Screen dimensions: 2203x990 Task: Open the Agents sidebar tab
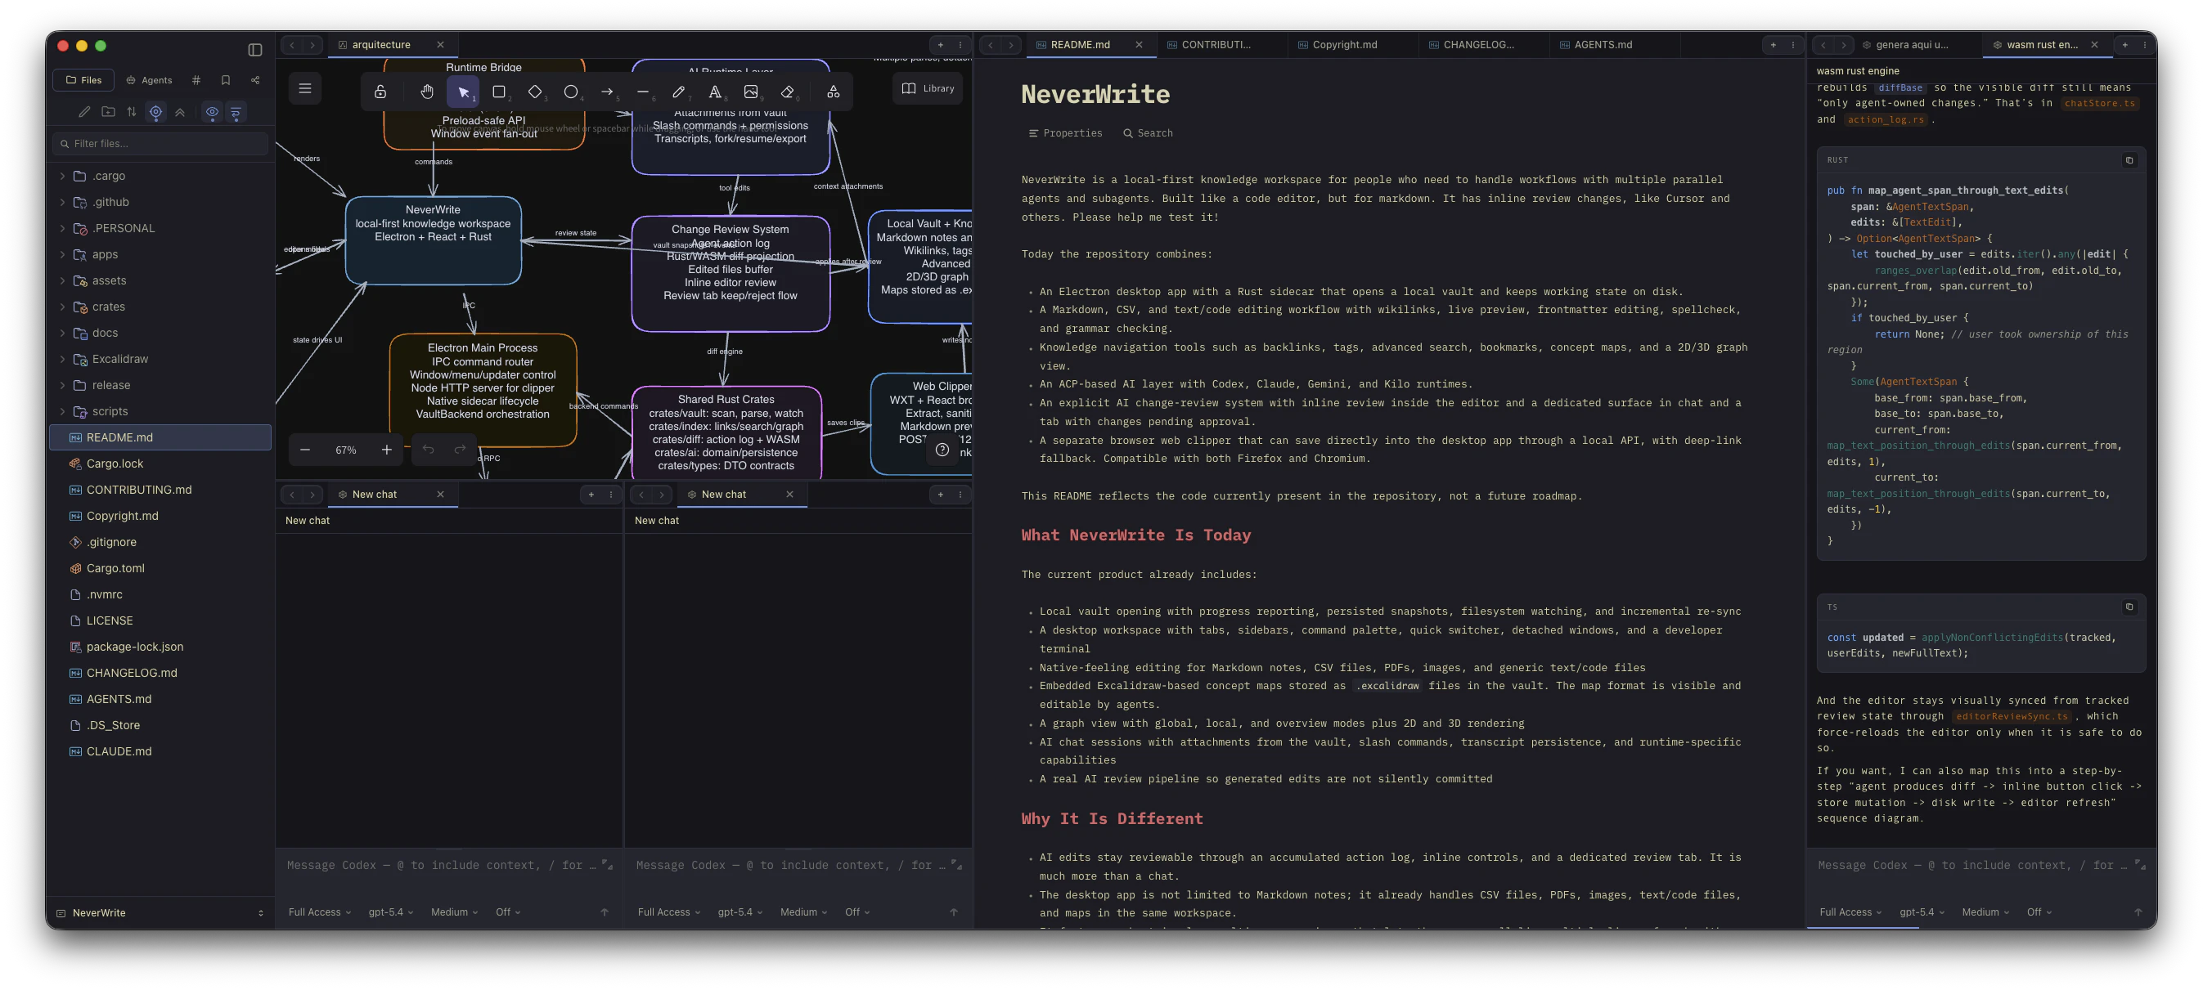150,80
